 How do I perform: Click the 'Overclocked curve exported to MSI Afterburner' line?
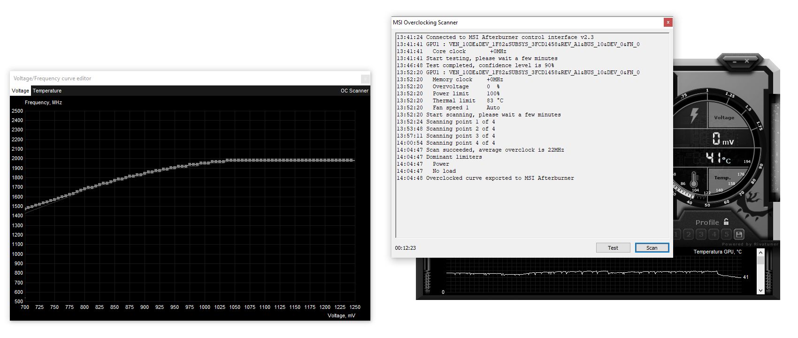coord(485,178)
